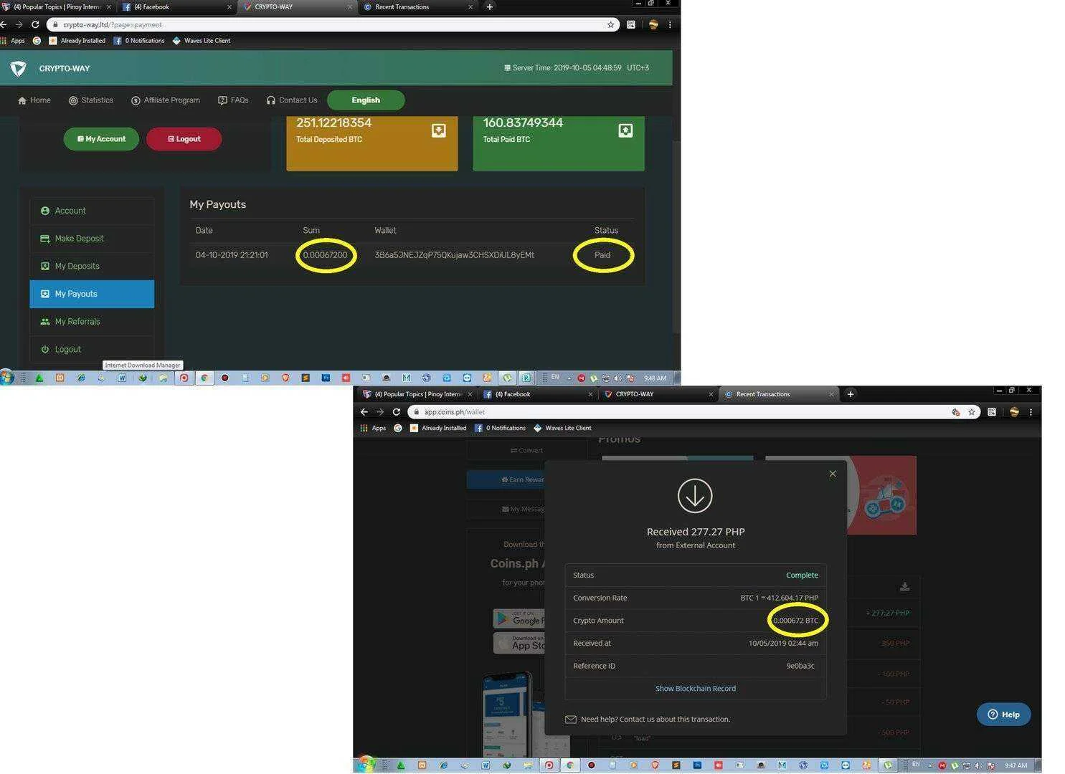Open Contact Us page
Viewport: 1065px width, 774px height.
click(291, 100)
